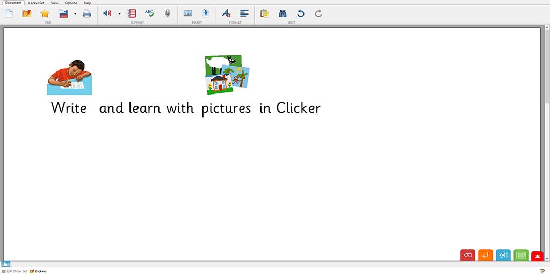Screen dimensions: 550x275
Task: Expand the speech options dropdown arrow
Action: point(119,13)
